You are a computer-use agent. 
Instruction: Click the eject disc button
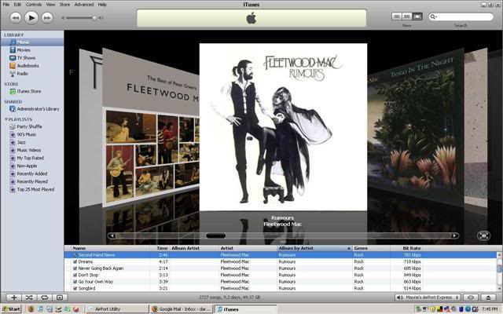click(489, 298)
